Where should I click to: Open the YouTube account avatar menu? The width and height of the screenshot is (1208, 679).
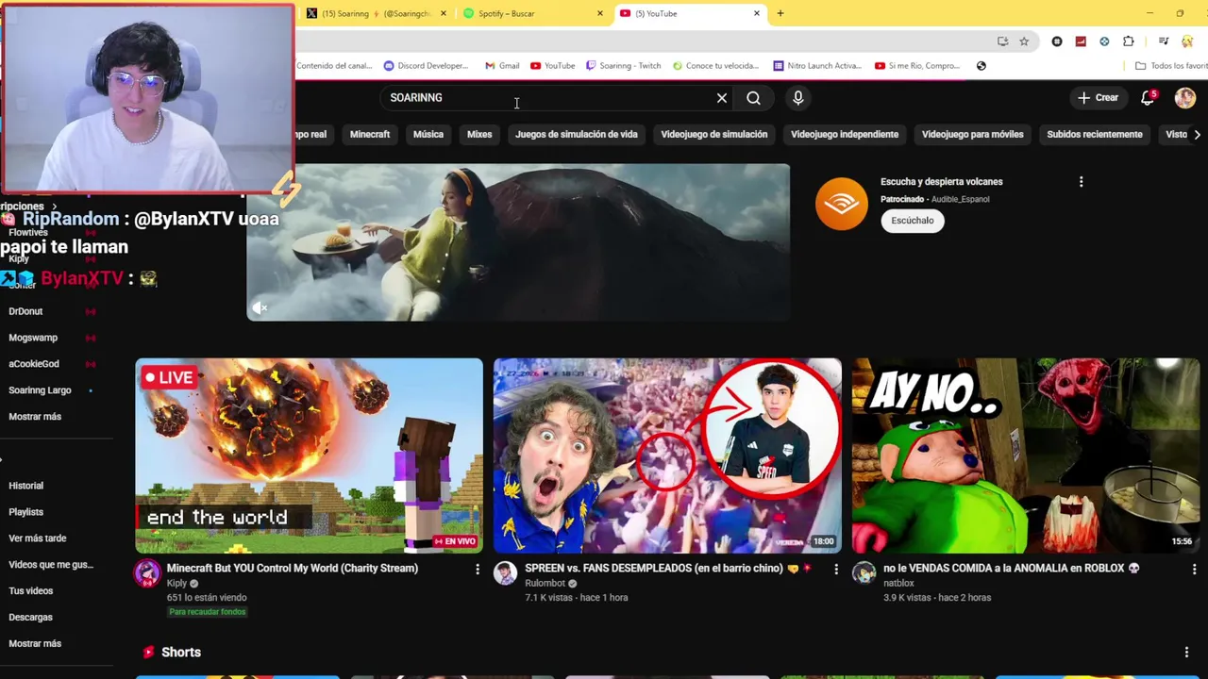click(x=1185, y=98)
